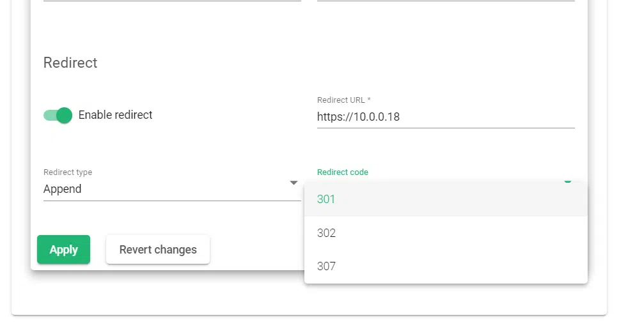
Task: Click the Append value text
Action: click(63, 189)
